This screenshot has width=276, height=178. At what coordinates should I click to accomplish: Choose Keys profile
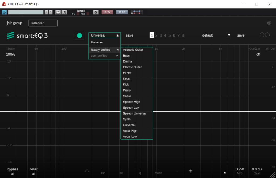pos(137,79)
